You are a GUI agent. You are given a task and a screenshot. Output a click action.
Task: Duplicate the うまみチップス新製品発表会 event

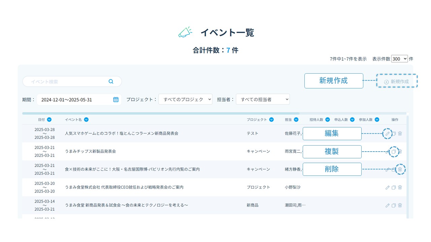pyautogui.click(x=393, y=152)
